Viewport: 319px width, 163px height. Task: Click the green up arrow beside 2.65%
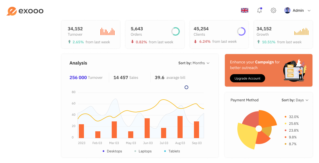pos(69,42)
